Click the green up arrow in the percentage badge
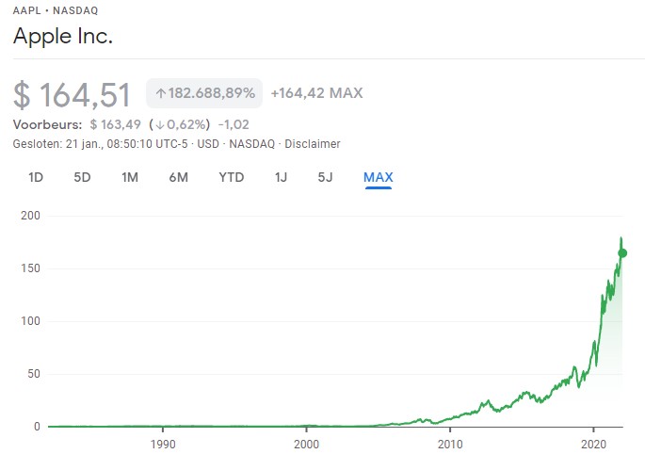645x454 pixels. tap(161, 93)
